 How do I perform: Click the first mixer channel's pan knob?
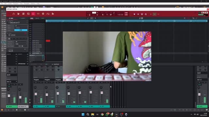(35, 87)
